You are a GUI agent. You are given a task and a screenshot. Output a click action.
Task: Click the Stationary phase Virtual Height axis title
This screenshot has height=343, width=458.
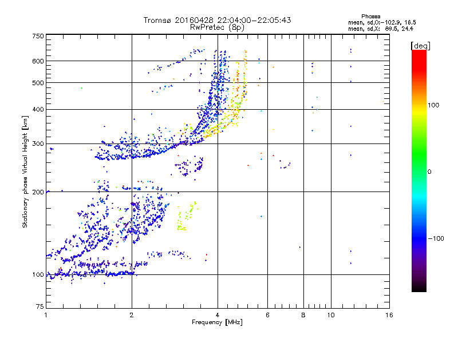pyautogui.click(x=25, y=171)
